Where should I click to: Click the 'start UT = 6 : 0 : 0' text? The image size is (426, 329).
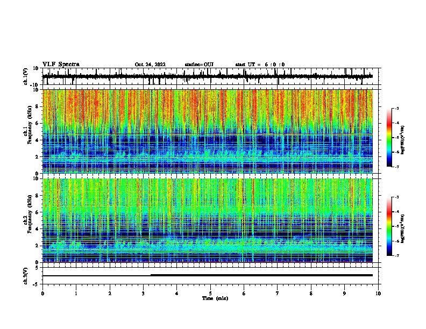tap(260, 65)
